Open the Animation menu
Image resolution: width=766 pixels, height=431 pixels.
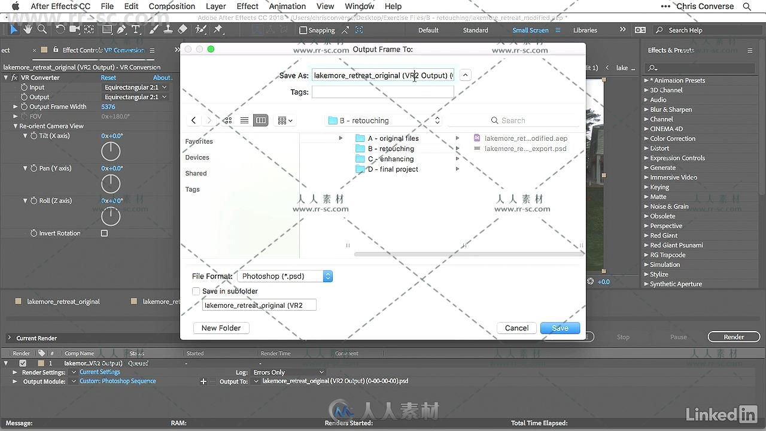click(287, 7)
